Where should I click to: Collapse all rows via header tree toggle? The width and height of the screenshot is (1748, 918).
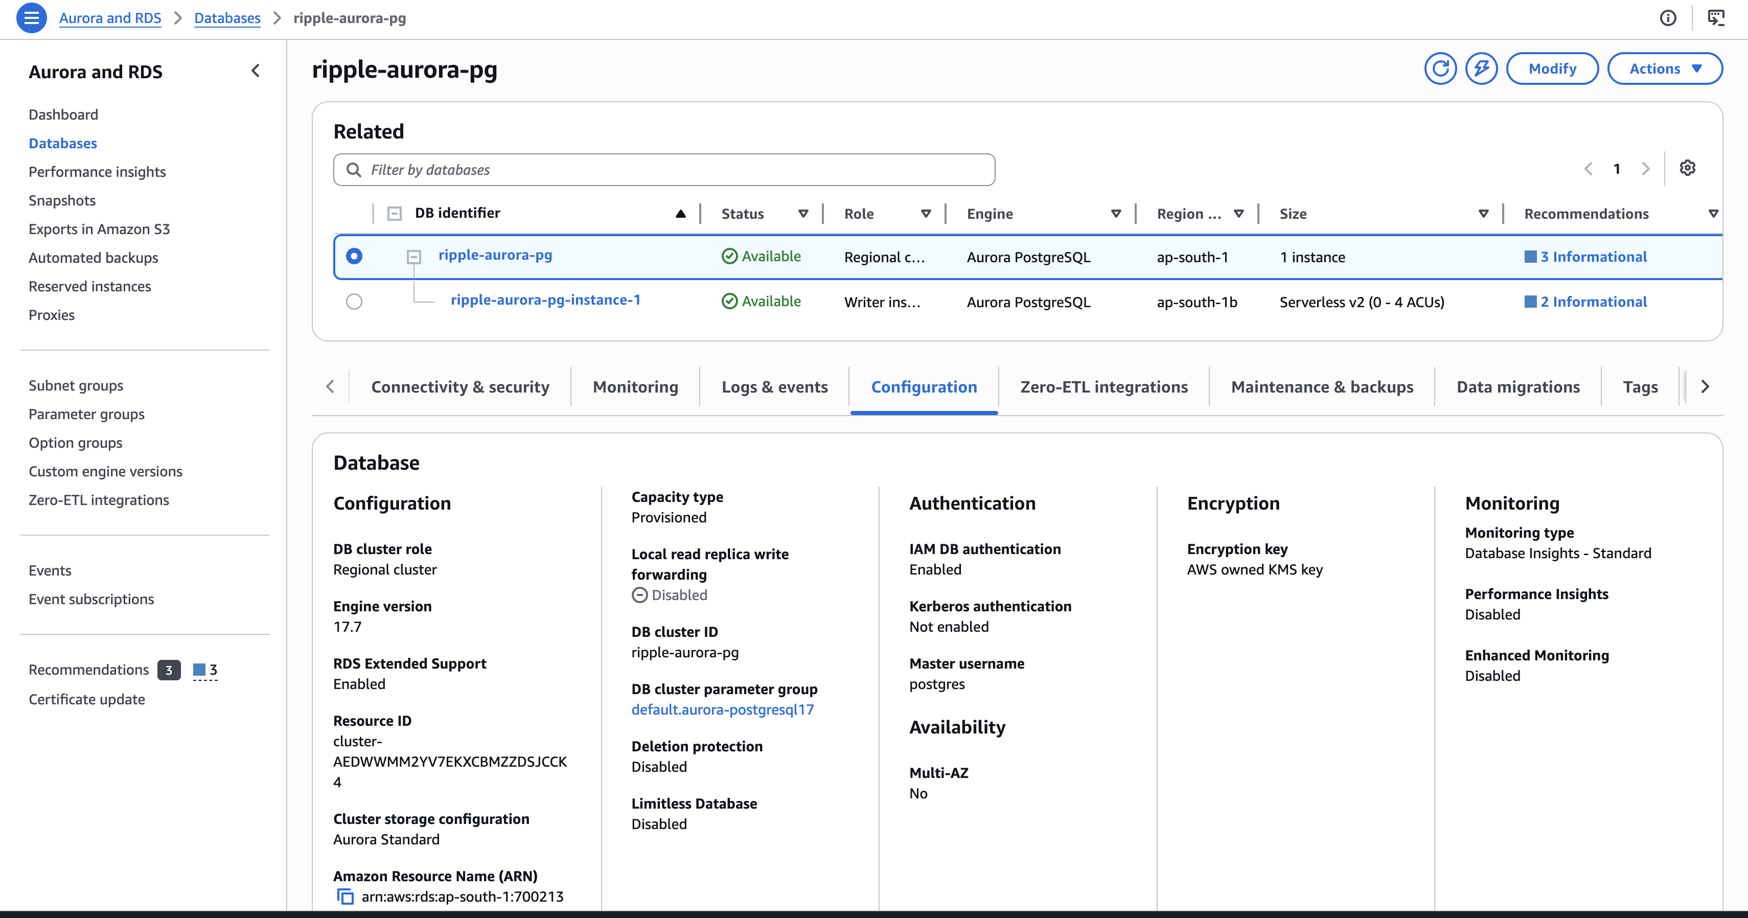click(x=394, y=214)
